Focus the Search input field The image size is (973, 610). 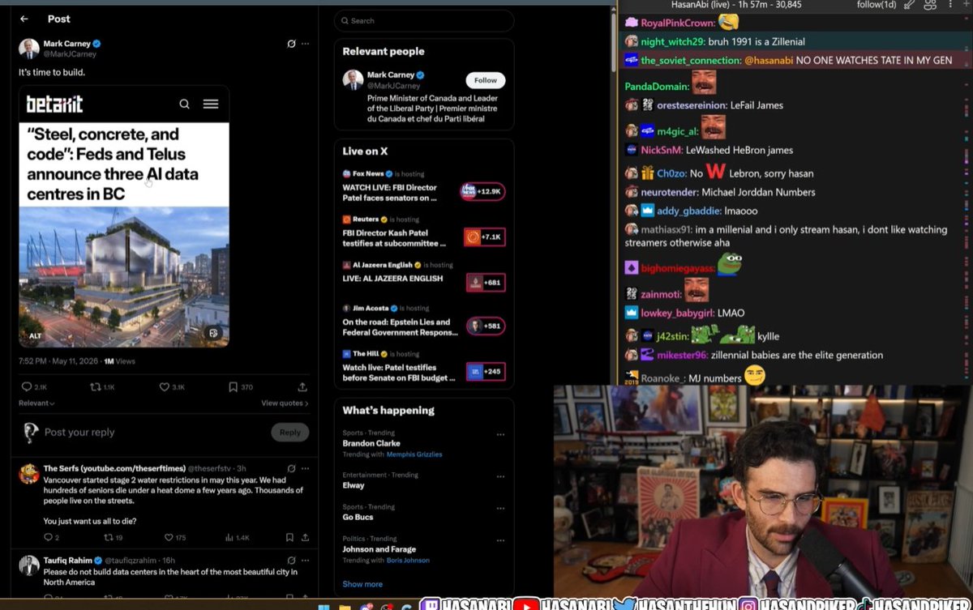[x=424, y=21]
